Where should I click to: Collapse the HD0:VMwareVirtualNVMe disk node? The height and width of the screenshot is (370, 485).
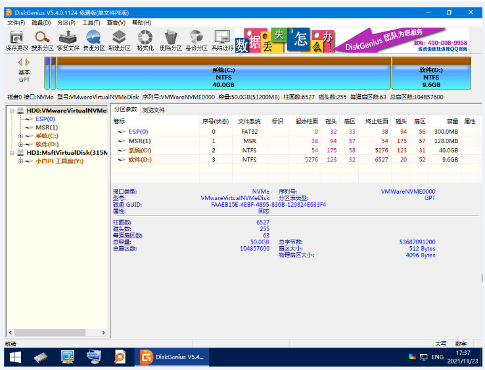point(12,111)
